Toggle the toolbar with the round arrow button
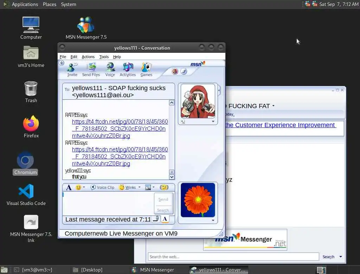Viewport: 360px width, 274px height. (62, 63)
